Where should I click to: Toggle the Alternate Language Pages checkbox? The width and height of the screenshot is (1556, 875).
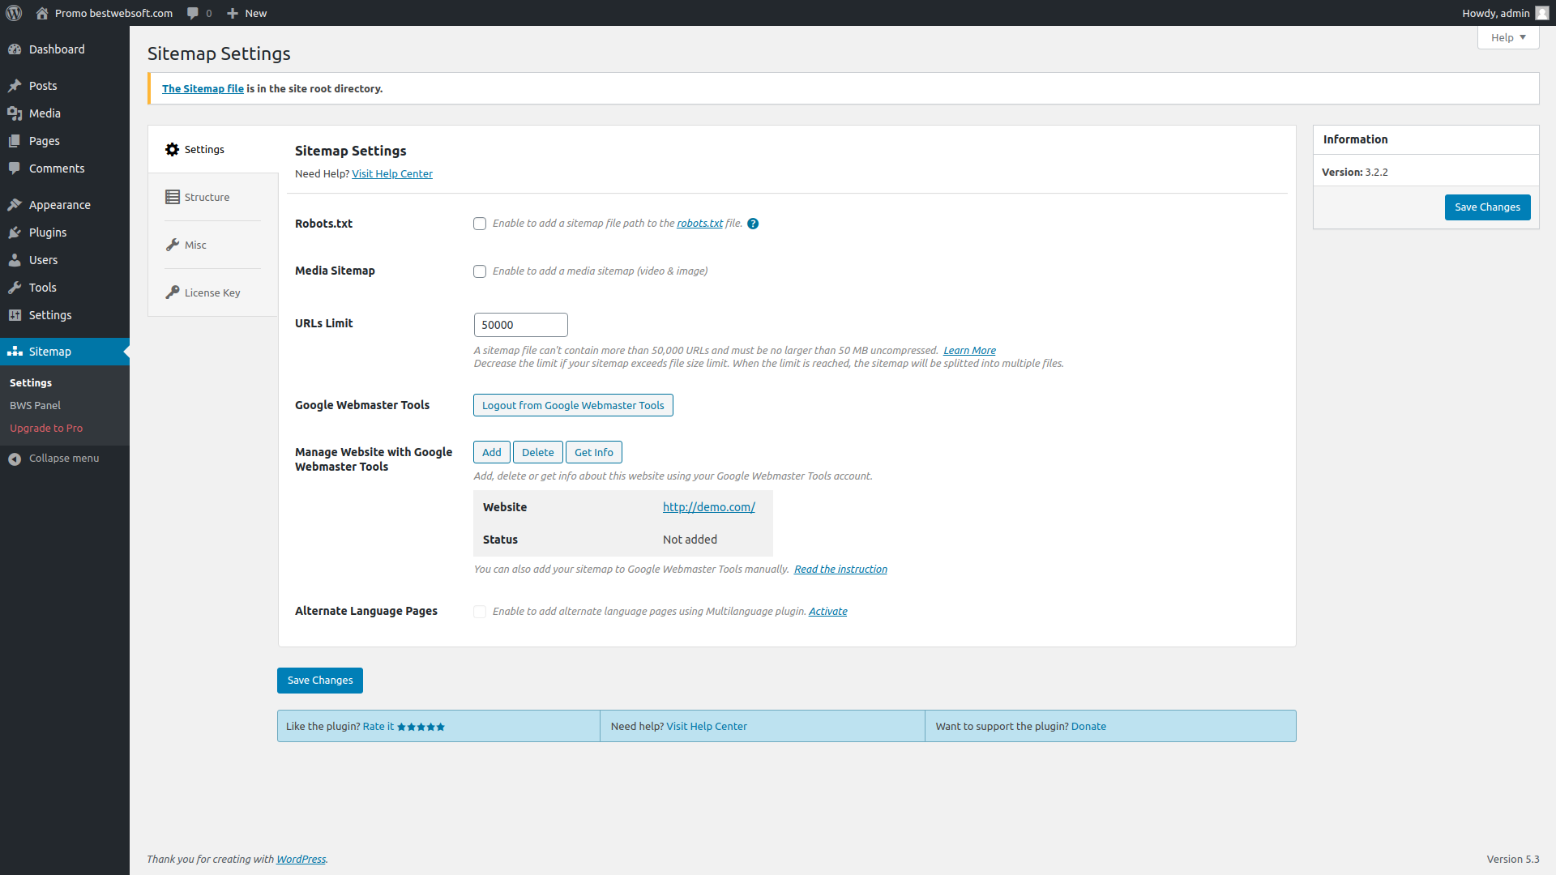pos(480,612)
